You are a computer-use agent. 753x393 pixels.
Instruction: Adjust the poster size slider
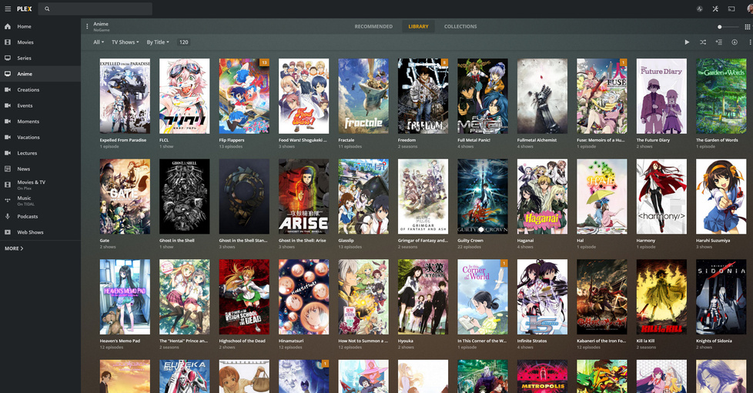coord(728,27)
